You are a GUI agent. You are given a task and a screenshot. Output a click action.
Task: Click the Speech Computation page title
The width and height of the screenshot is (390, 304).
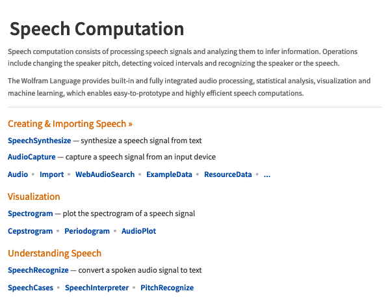pyautogui.click(x=97, y=29)
